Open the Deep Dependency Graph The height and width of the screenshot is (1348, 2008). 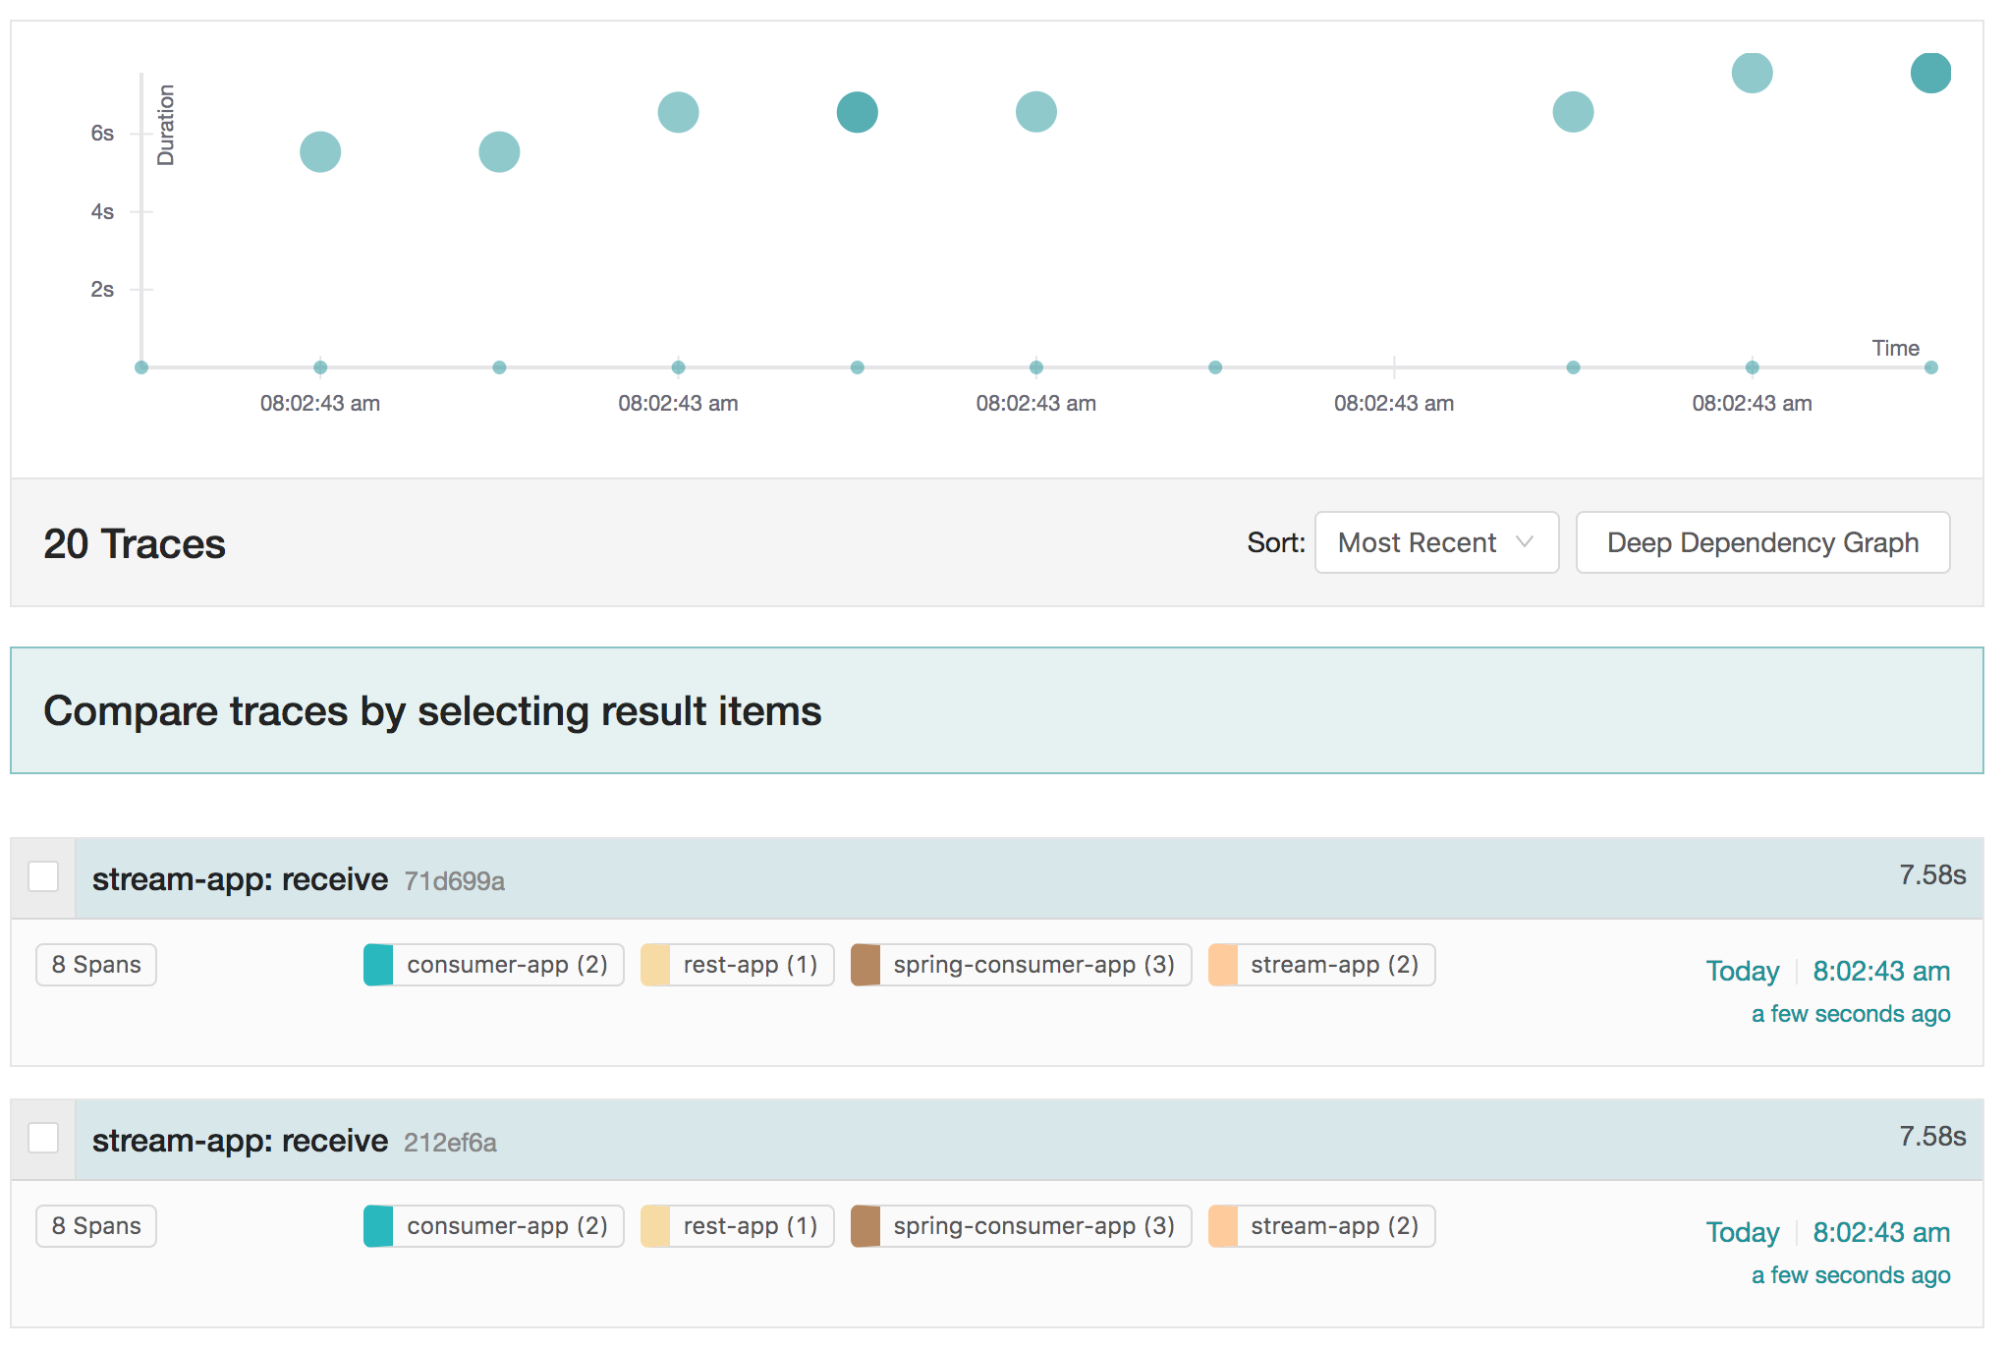click(1761, 542)
